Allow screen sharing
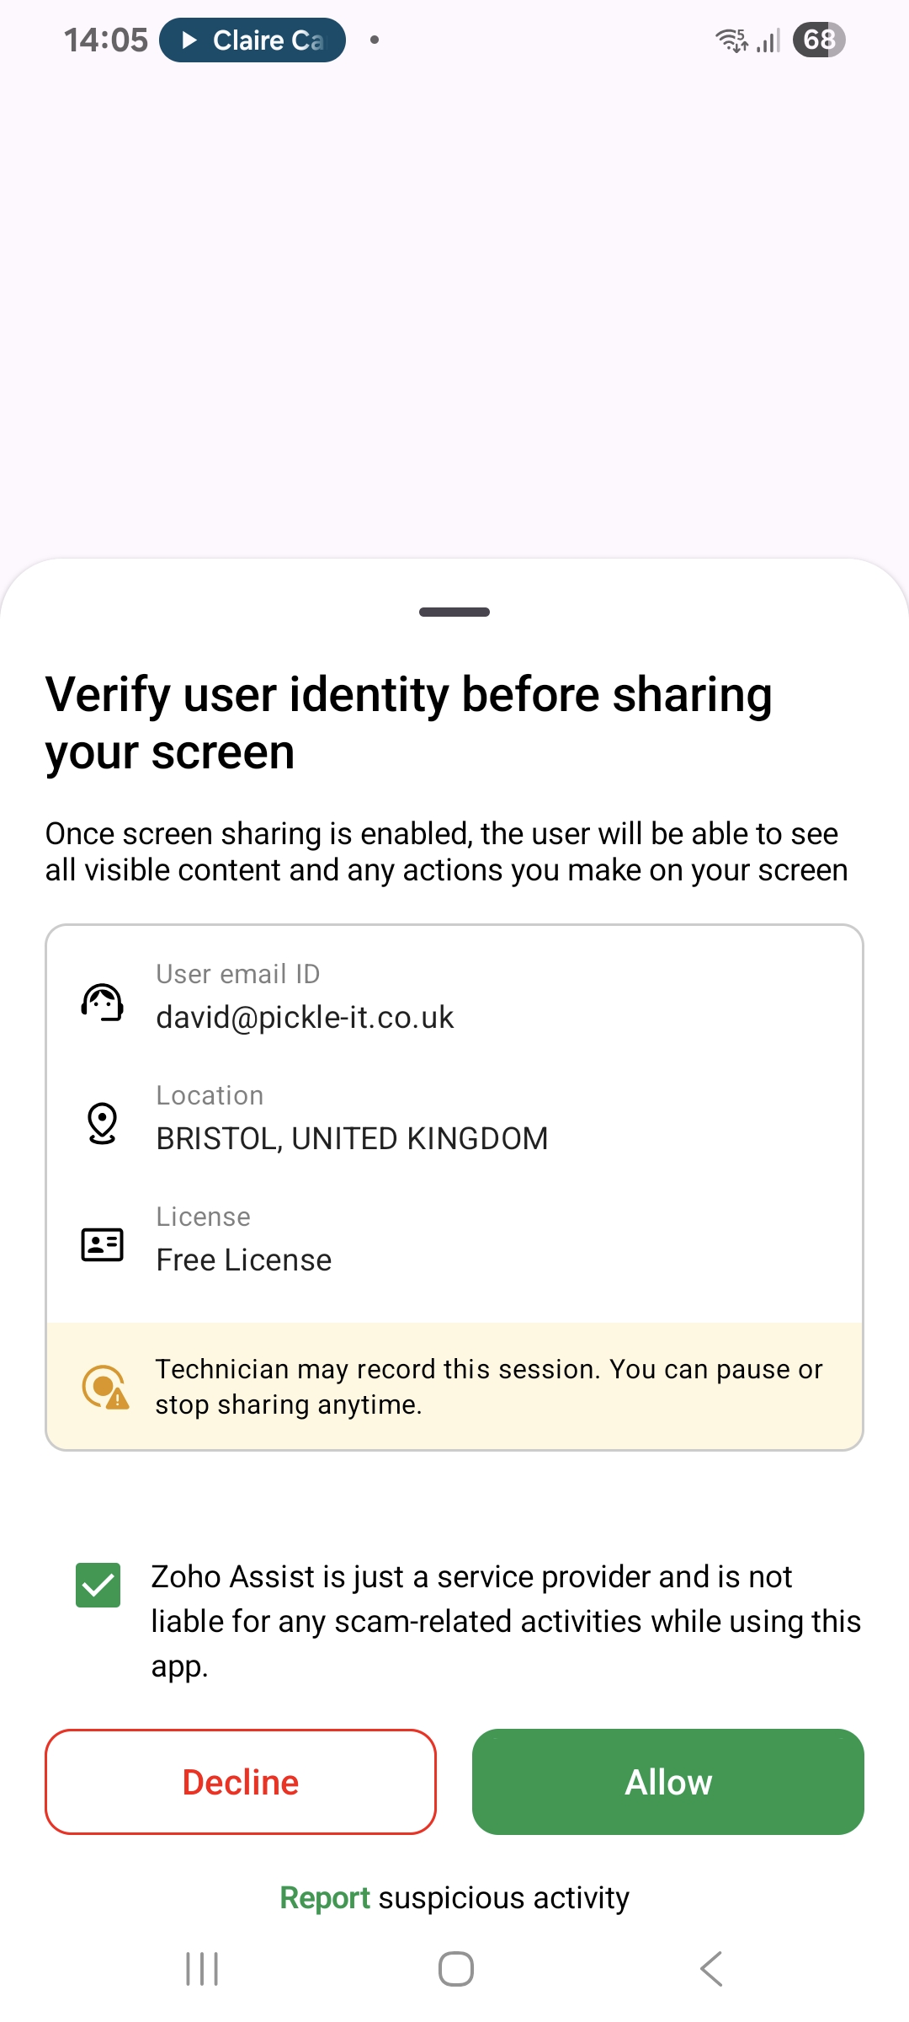 point(668,1781)
